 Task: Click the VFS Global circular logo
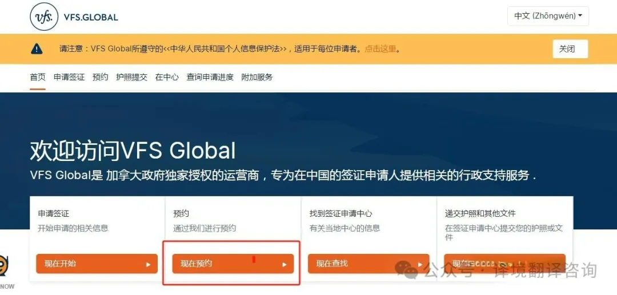tap(44, 17)
